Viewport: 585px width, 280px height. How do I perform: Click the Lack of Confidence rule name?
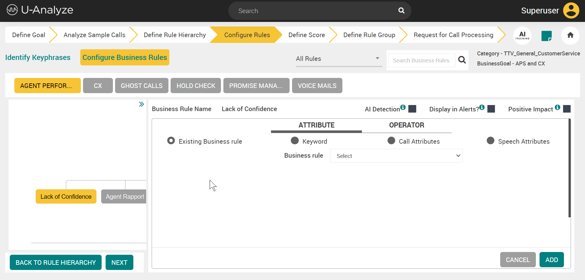click(249, 109)
